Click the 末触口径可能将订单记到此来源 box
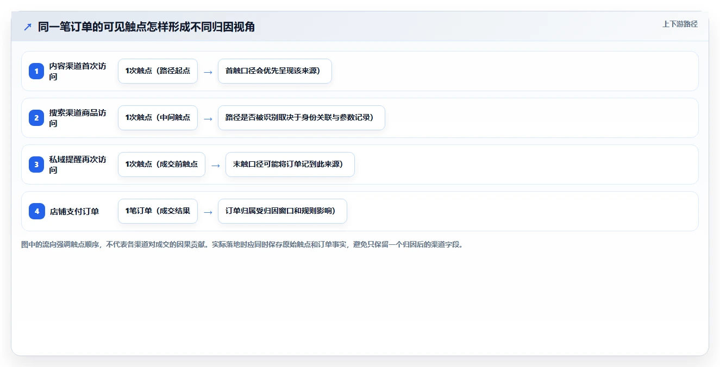This screenshot has height=367, width=720. (x=290, y=164)
